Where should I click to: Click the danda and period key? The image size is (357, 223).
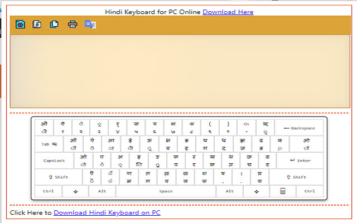(x=242, y=177)
